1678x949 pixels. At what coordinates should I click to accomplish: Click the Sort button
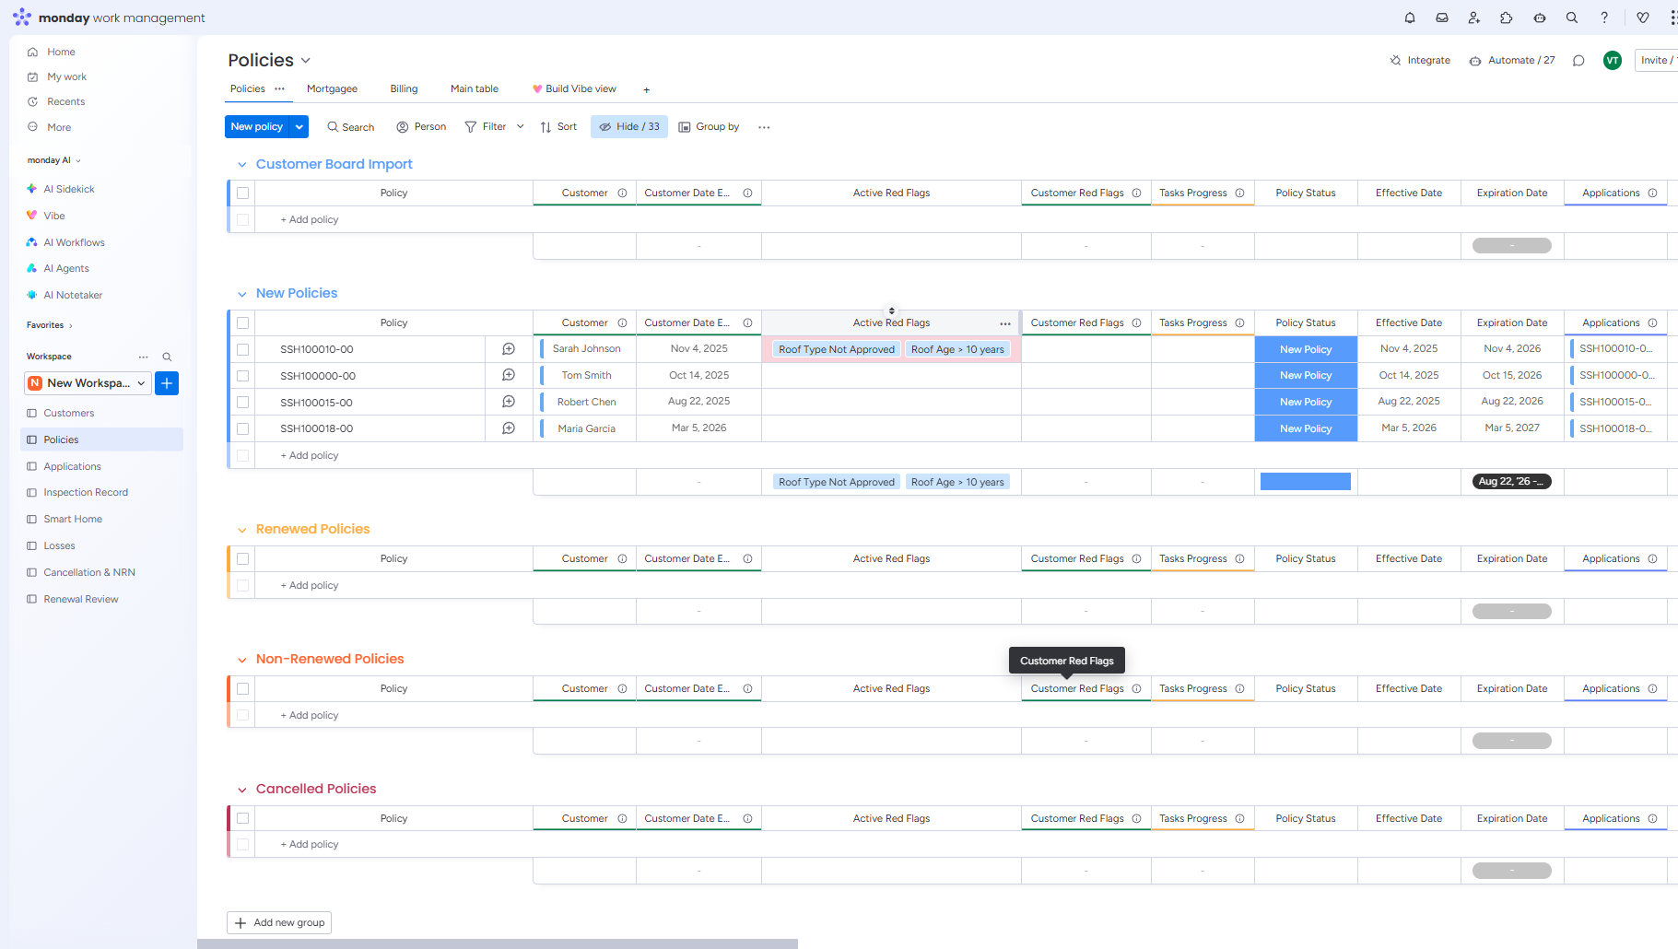pyautogui.click(x=558, y=127)
